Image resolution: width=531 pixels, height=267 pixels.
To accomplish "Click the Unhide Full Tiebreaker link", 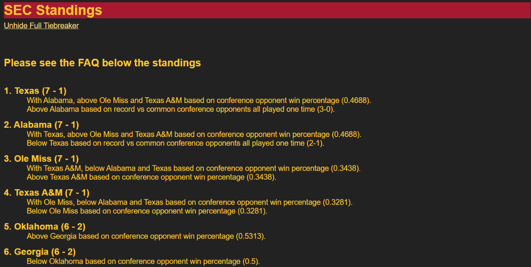I will tap(41, 26).
